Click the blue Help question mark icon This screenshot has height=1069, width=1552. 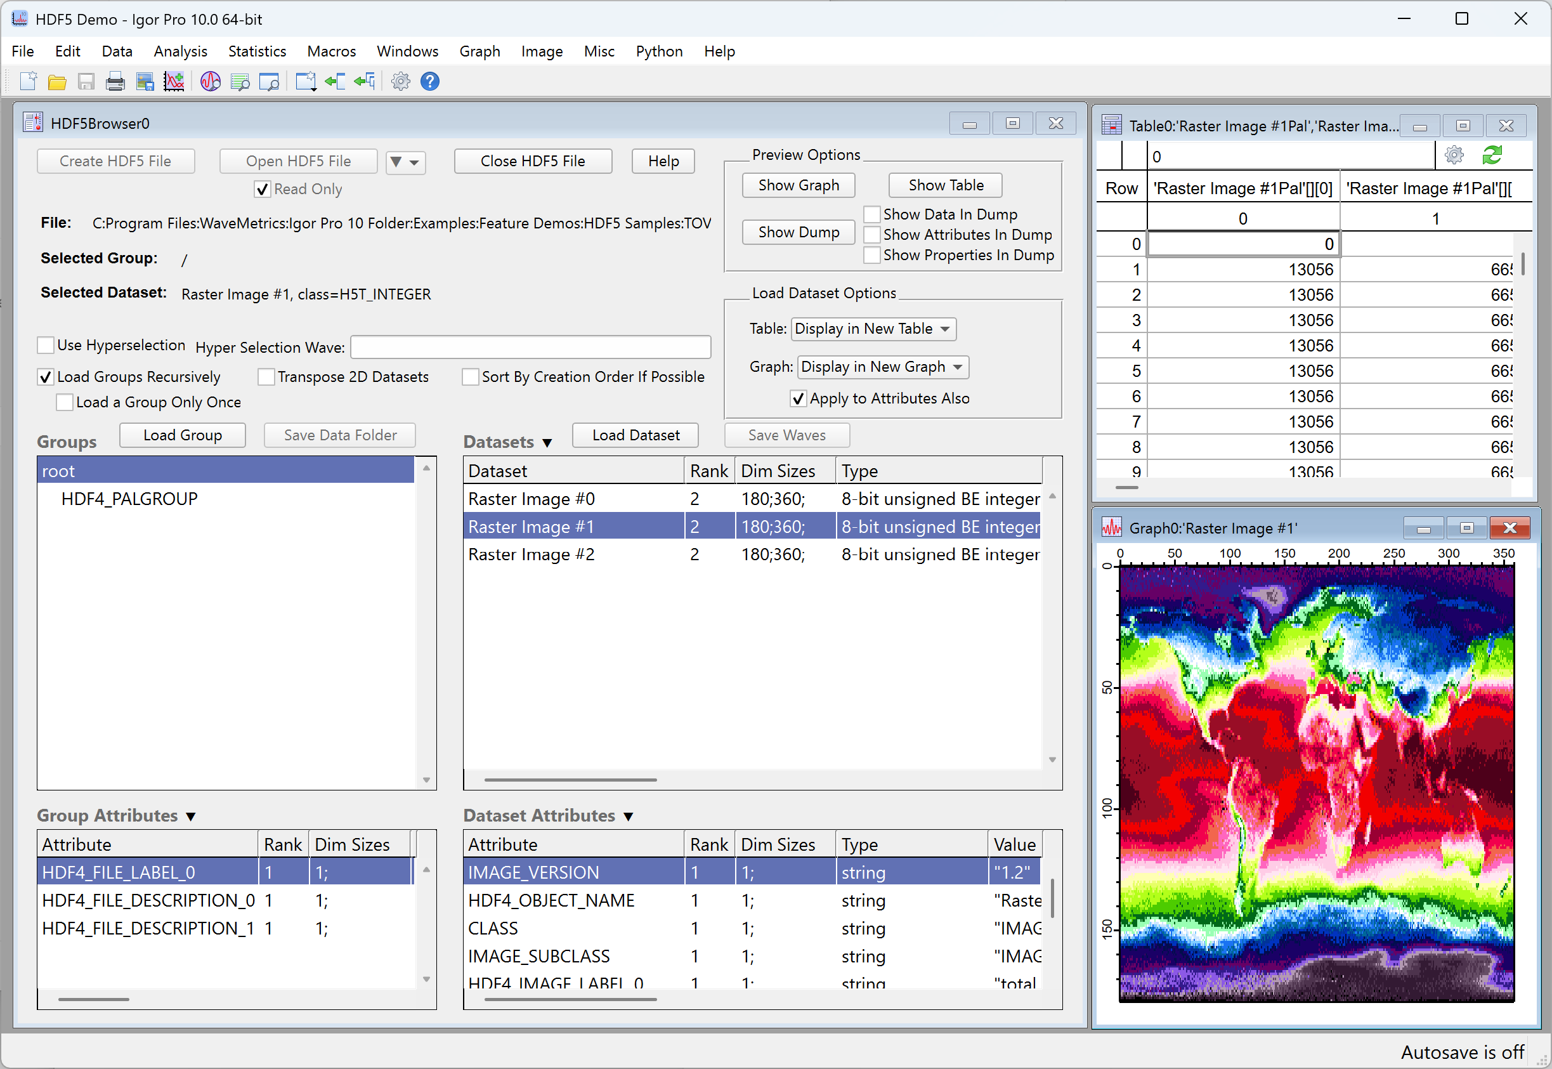click(x=430, y=81)
